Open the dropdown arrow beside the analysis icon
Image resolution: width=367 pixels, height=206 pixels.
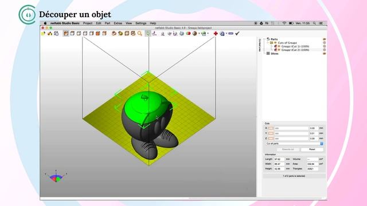(x=227, y=34)
